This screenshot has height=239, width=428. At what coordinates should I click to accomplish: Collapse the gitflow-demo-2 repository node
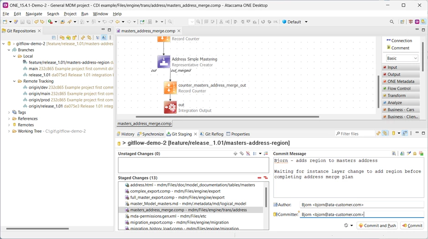point(4,44)
